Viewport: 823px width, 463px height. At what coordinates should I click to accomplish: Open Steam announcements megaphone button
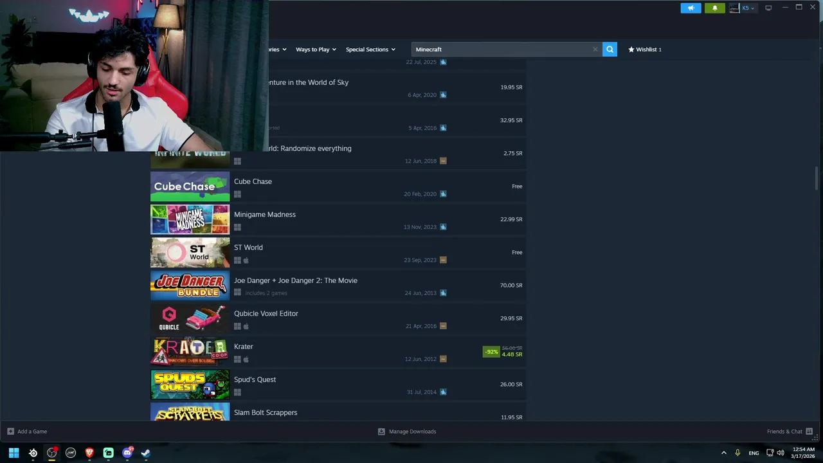(691, 8)
